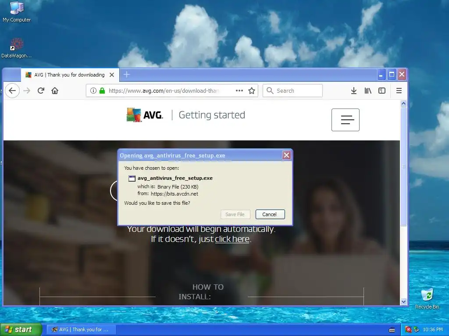Image resolution: width=449 pixels, height=336 pixels.
Task: Click the Binary File (230 KB) text
Action: 178,187
